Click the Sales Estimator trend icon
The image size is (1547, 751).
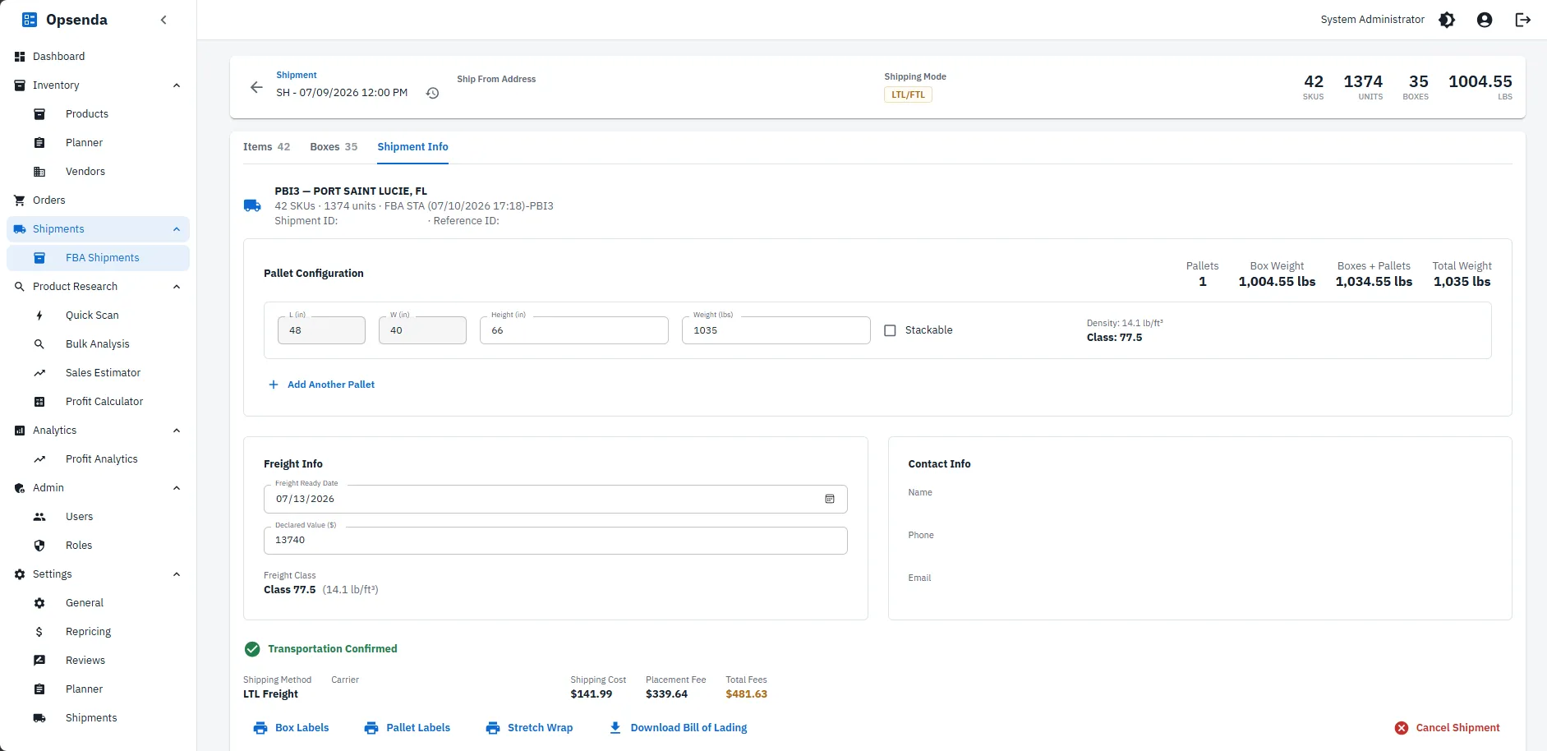point(39,373)
